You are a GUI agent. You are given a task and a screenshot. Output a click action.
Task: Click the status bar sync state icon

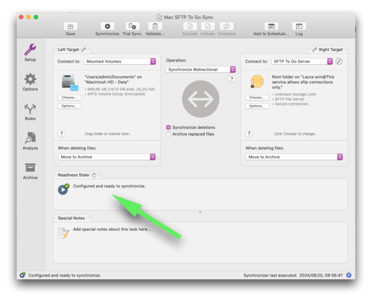tap(23, 275)
